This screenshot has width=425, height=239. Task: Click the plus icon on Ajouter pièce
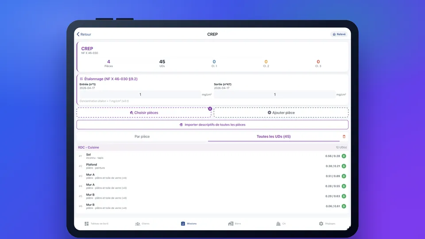(x=270, y=112)
